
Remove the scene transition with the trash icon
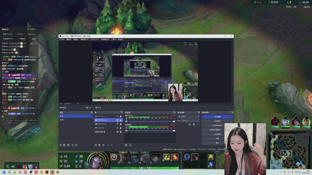tap(194, 124)
